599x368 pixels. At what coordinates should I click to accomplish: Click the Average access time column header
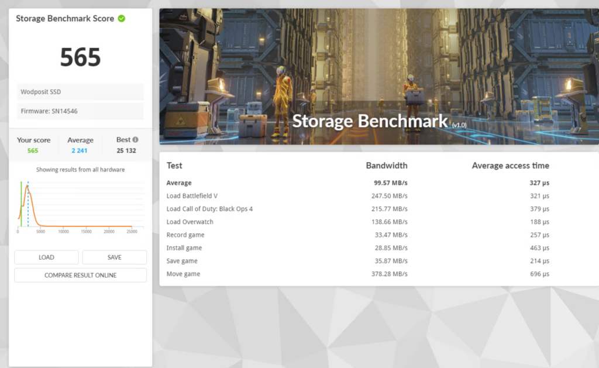coord(510,166)
